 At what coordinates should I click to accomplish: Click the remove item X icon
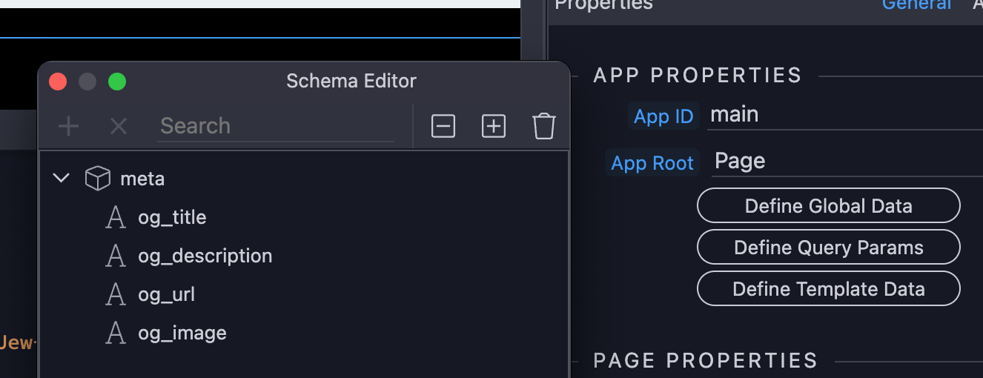[119, 126]
